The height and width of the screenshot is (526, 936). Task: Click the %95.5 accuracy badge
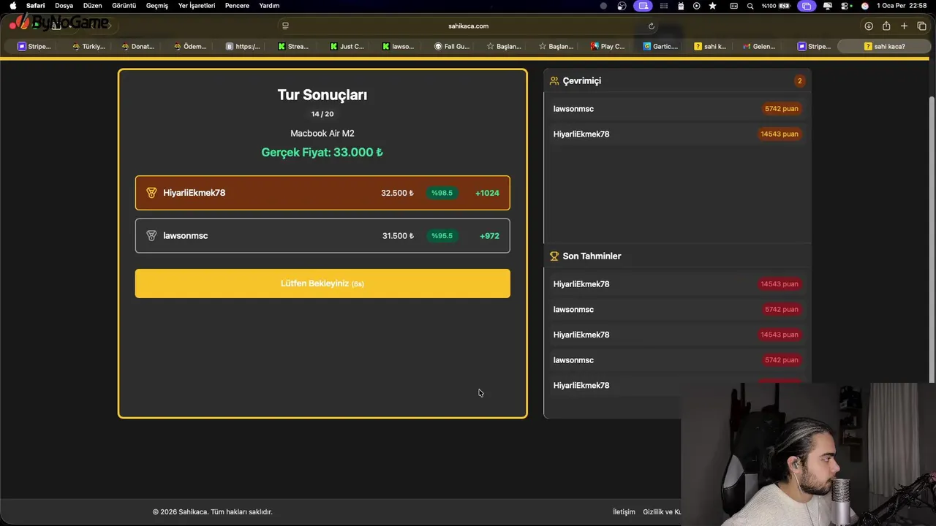442,236
